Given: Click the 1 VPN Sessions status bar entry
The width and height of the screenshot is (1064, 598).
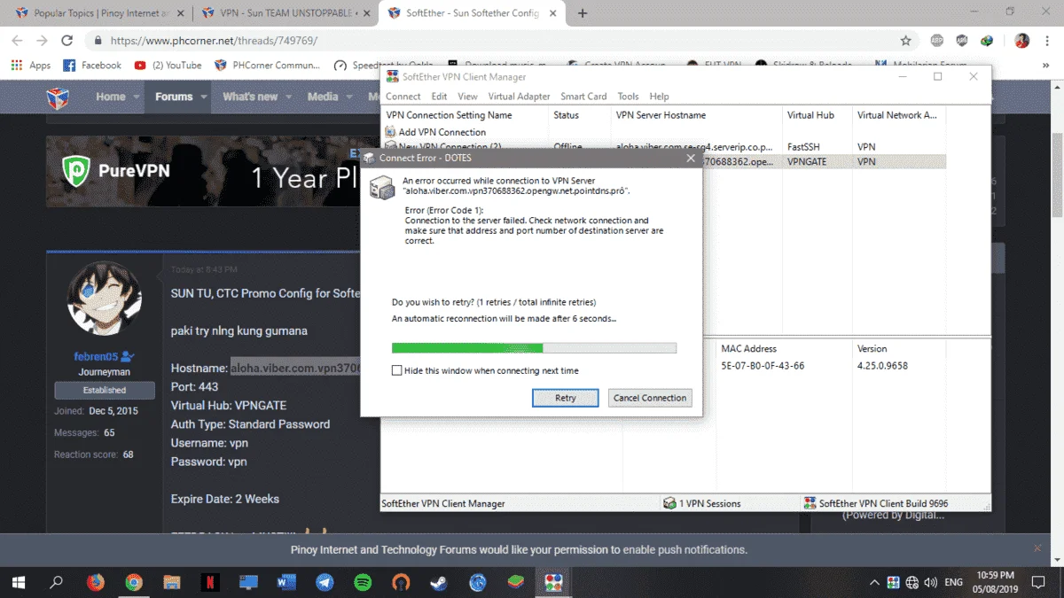Looking at the screenshot, I should [x=701, y=503].
